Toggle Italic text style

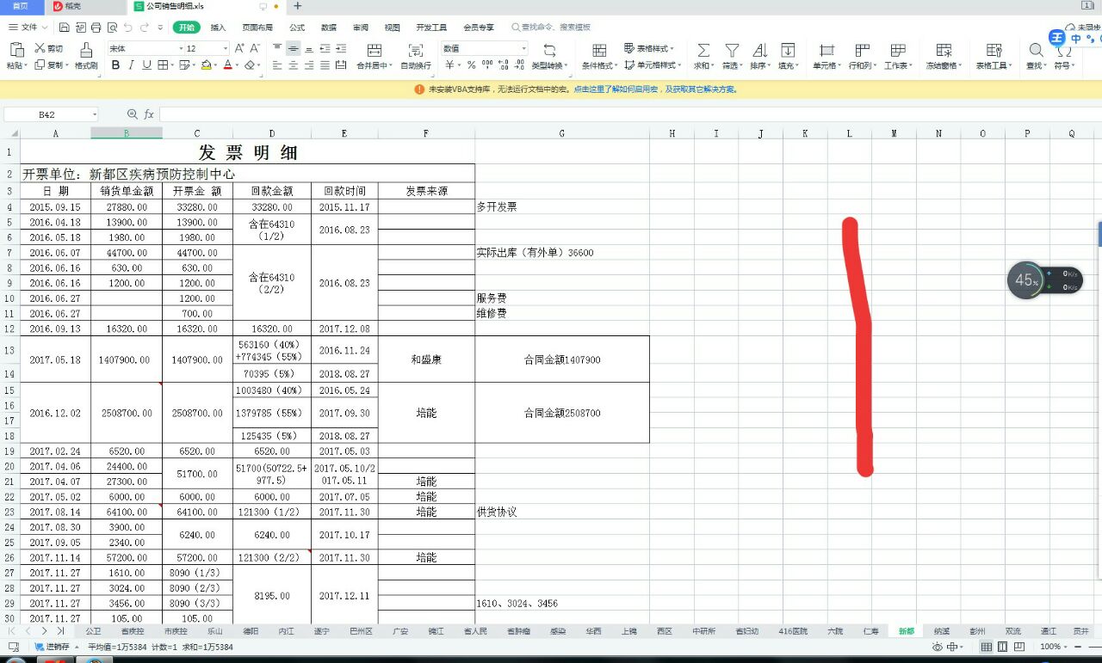tap(131, 65)
